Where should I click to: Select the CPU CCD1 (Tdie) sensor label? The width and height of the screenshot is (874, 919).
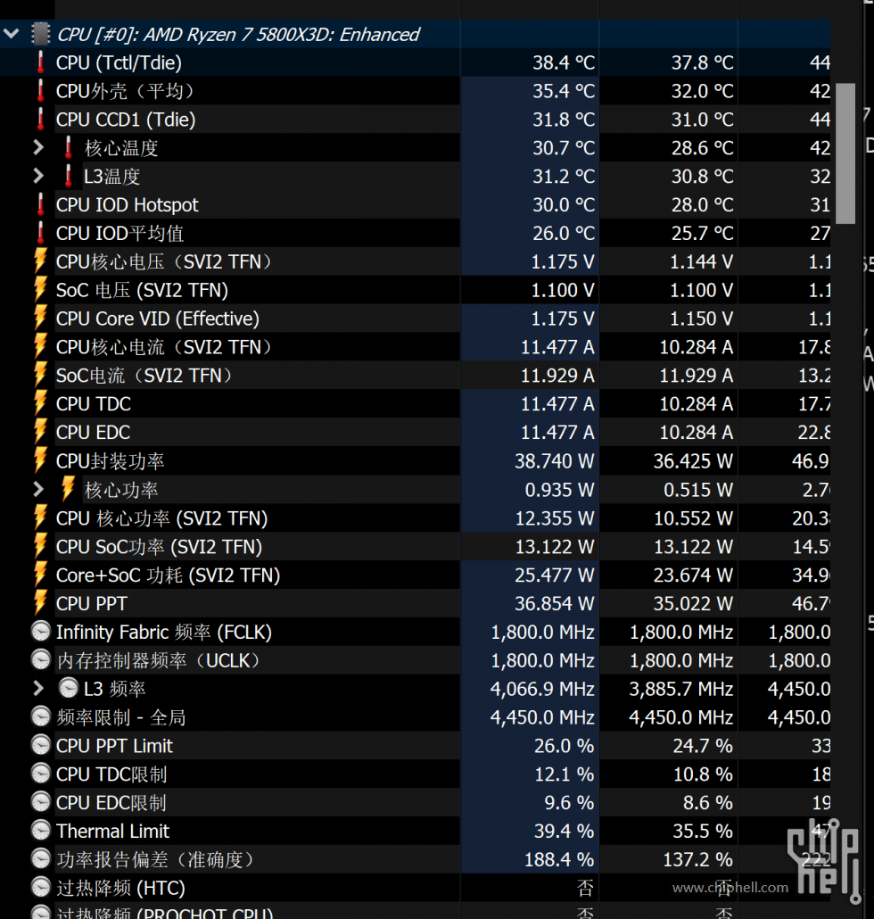(126, 120)
